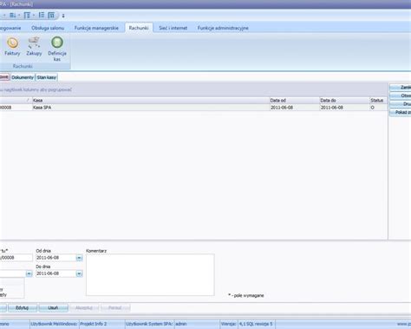411x329 pixels.
Task: Click first list-layout icon in quick toolbar
Action: coord(12,16)
